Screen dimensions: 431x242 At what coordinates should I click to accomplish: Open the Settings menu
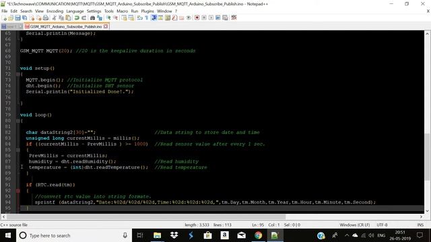pos(94,11)
